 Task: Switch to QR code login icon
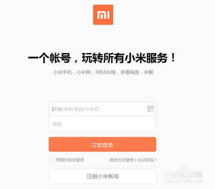(150, 109)
